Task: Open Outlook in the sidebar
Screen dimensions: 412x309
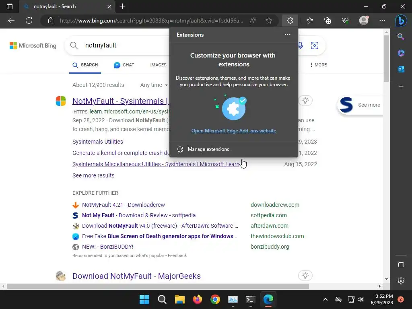Action: coord(401,69)
